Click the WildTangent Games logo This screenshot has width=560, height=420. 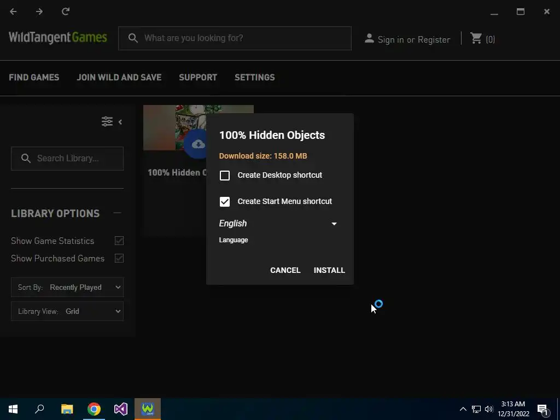(58, 38)
